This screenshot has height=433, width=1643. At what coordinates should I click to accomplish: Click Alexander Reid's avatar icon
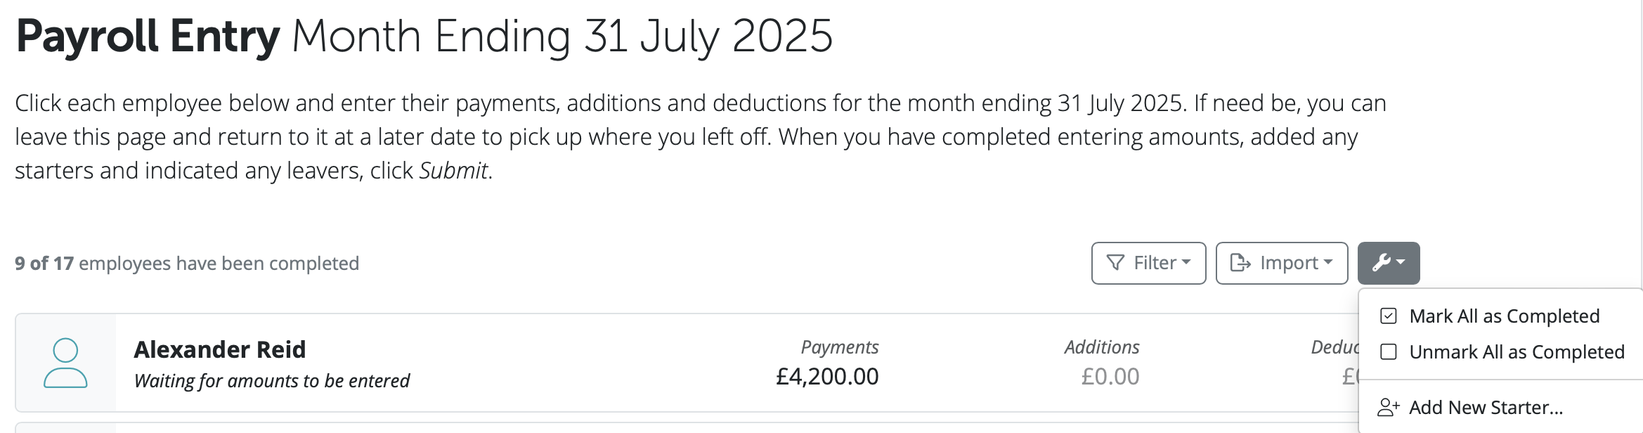coord(65,363)
